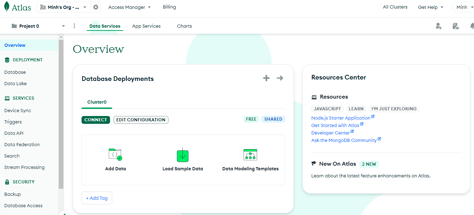Click the Data Modeling Templates label
Viewport: 474px width, 215px height.
click(250, 169)
